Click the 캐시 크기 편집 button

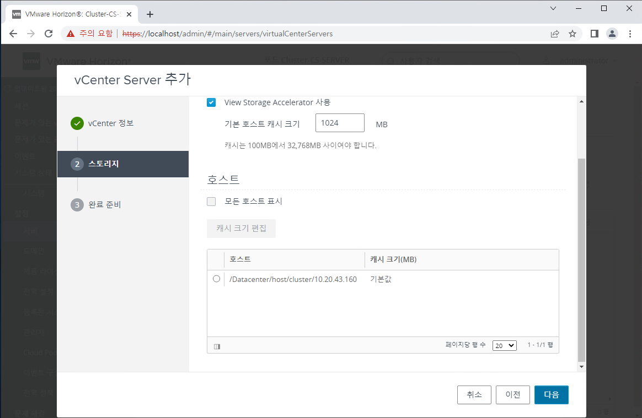(x=241, y=228)
